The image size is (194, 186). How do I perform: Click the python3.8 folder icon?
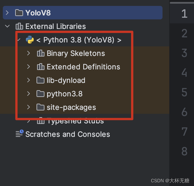[41, 94]
